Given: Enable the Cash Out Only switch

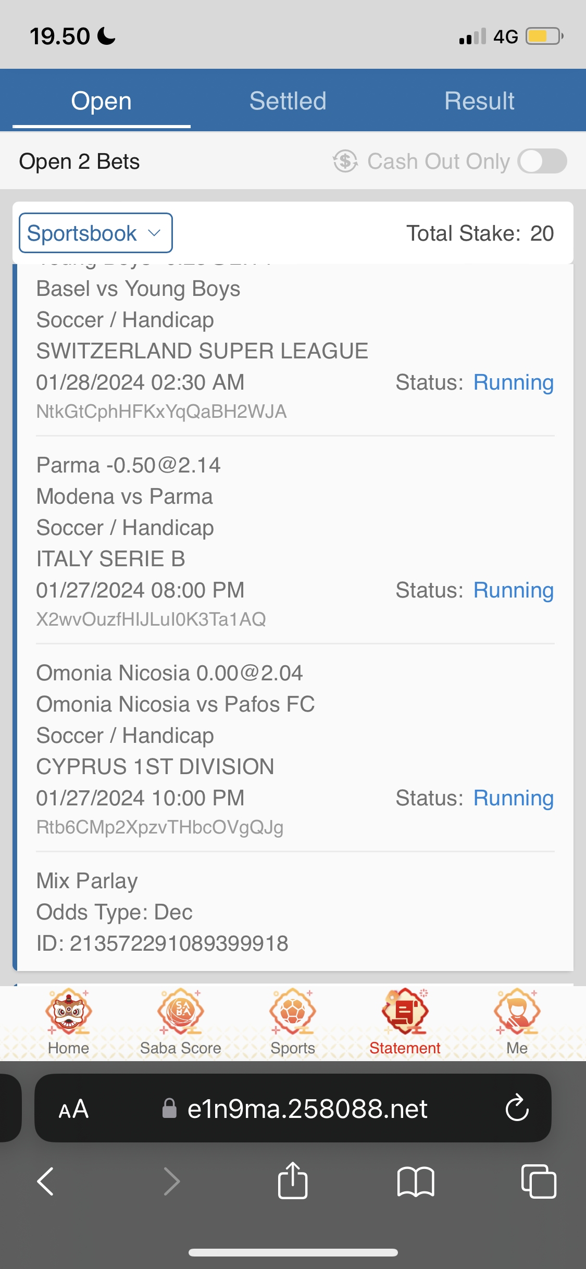Looking at the screenshot, I should pos(542,161).
